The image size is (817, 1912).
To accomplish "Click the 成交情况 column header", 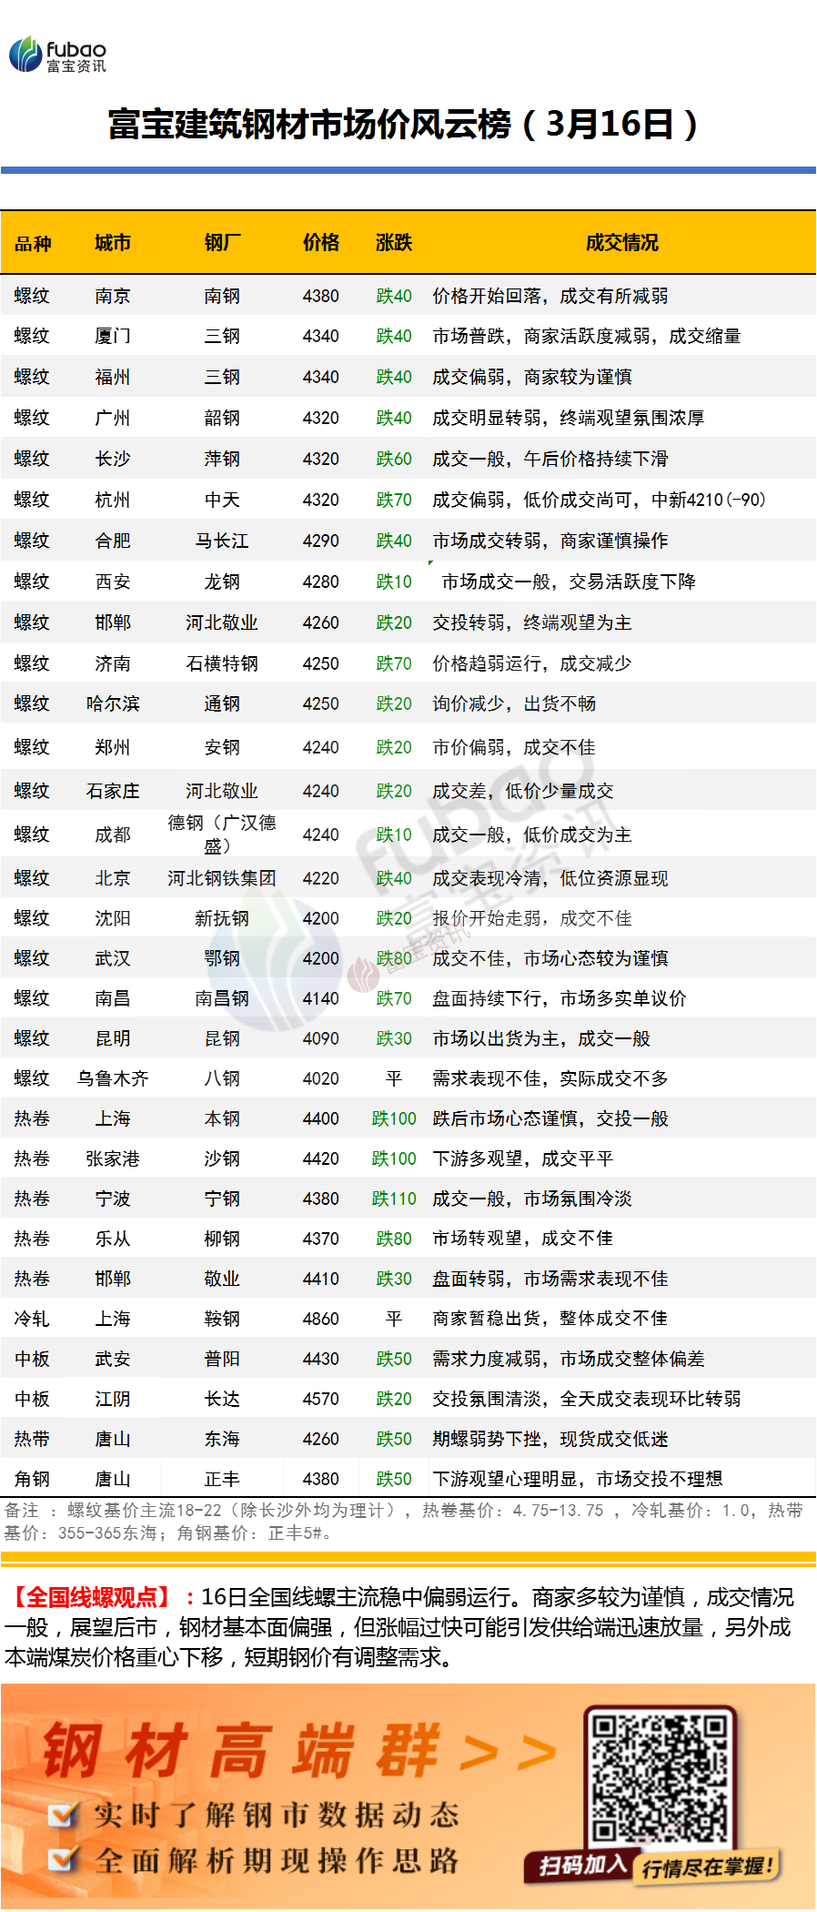I will (622, 243).
